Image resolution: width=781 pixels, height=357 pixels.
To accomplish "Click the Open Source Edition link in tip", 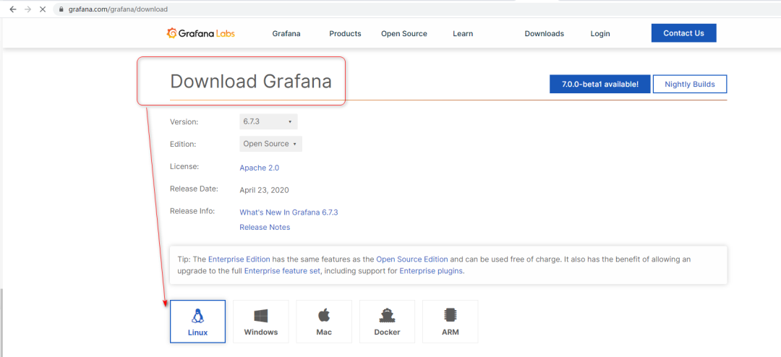I will [412, 259].
